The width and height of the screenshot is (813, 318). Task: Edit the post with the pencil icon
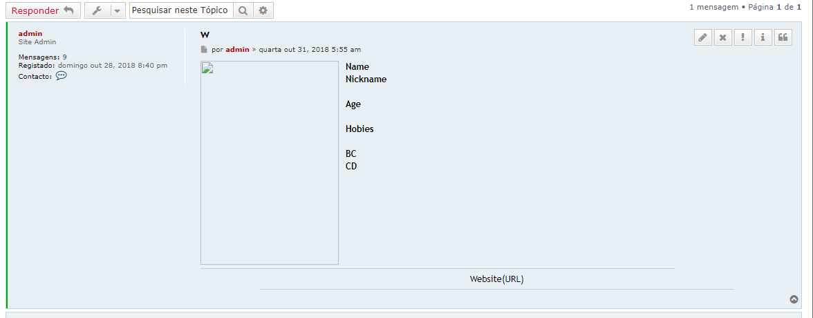[x=703, y=38]
